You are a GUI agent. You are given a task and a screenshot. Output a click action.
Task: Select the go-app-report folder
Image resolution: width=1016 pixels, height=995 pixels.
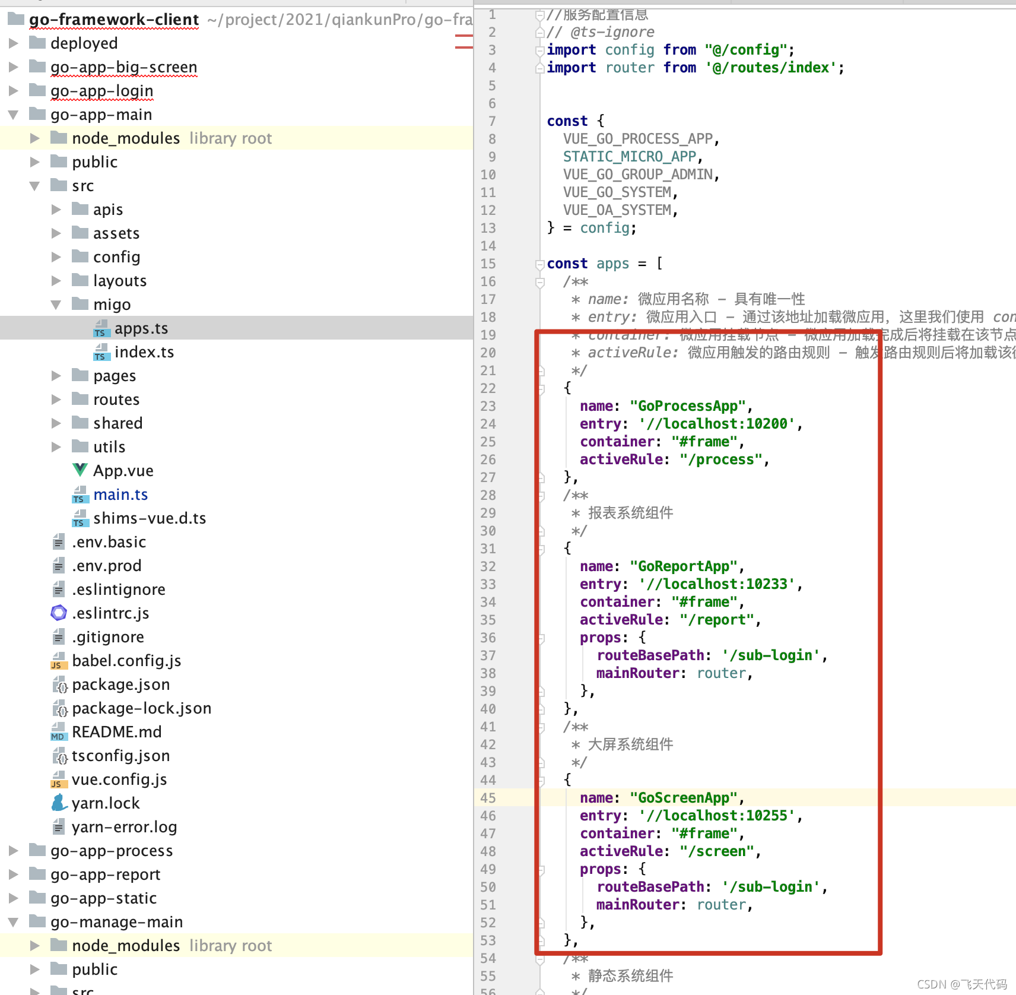236,874
